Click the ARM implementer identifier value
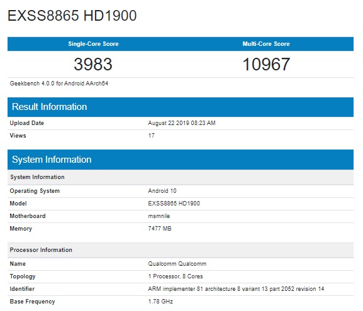363x311 pixels. (x=236, y=289)
